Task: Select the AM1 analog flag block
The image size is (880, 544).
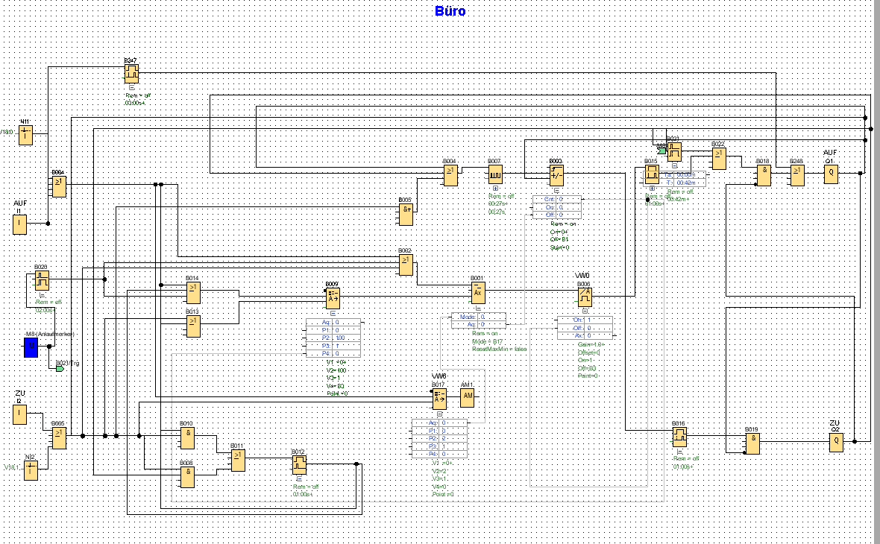Action: pos(467,398)
